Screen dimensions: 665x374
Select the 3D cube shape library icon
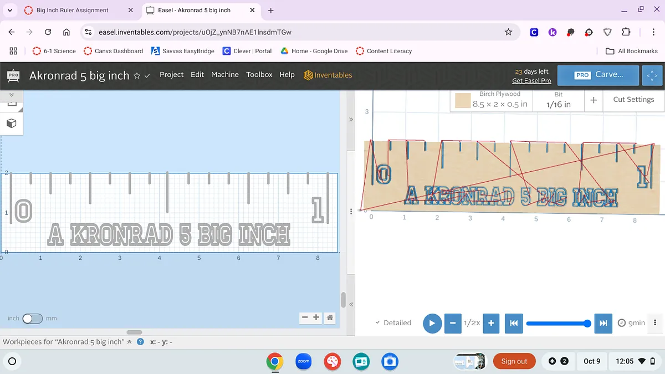(11, 123)
